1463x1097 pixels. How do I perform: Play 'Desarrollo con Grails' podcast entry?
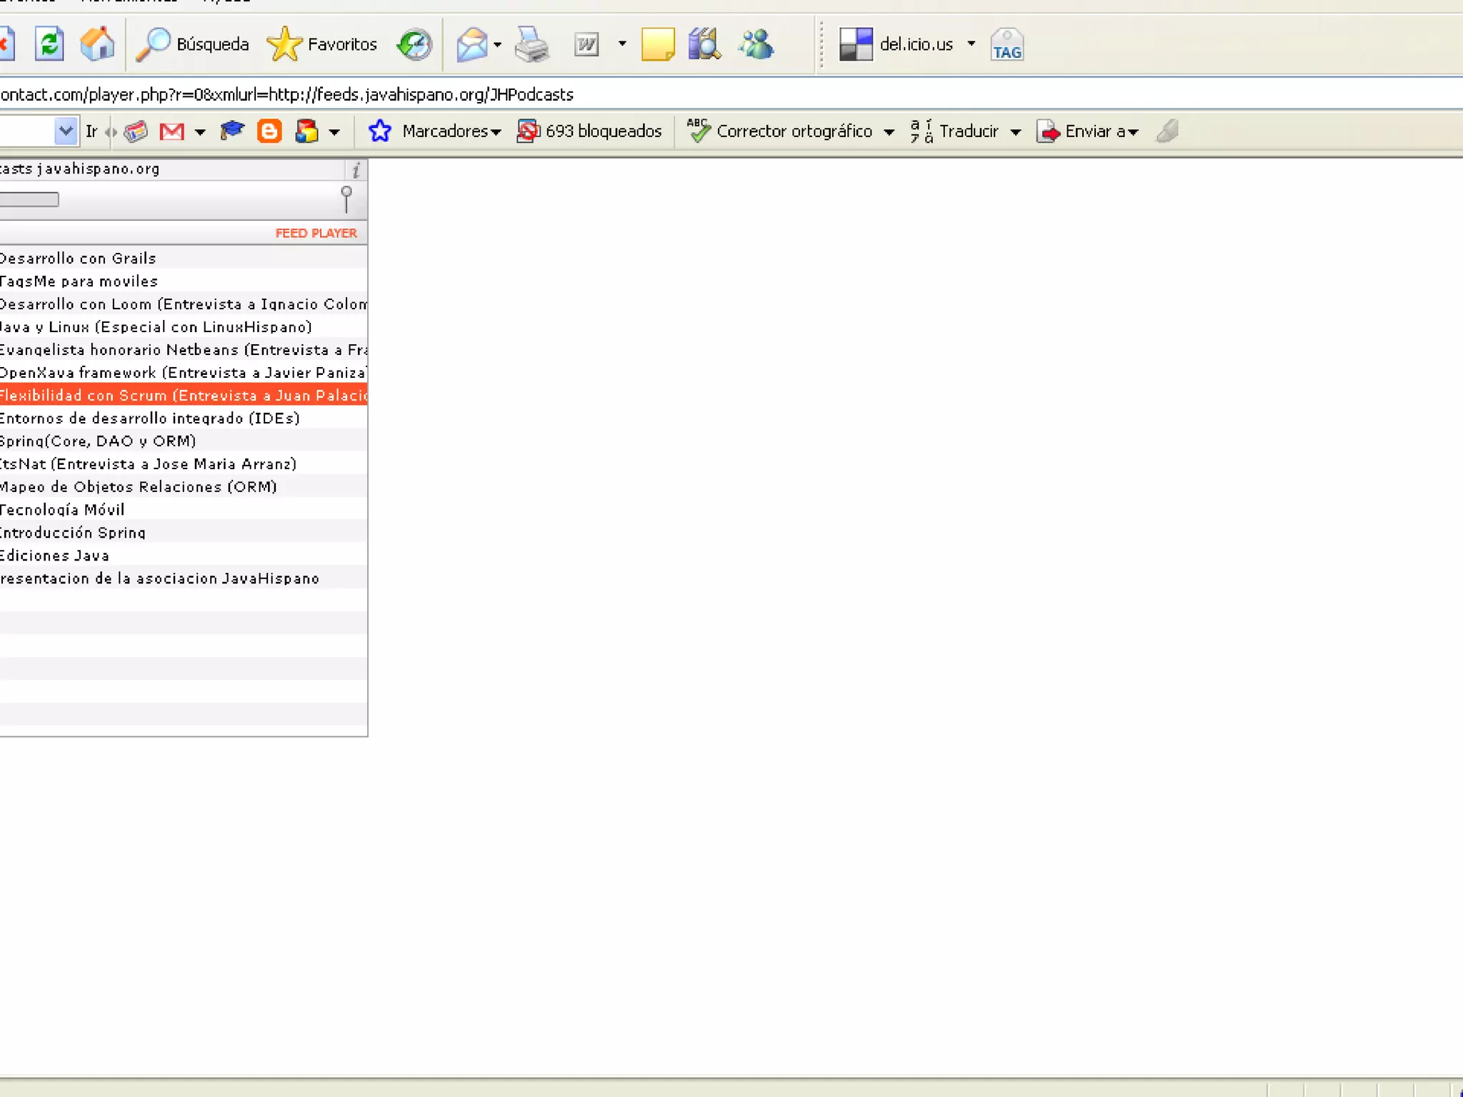(79, 258)
